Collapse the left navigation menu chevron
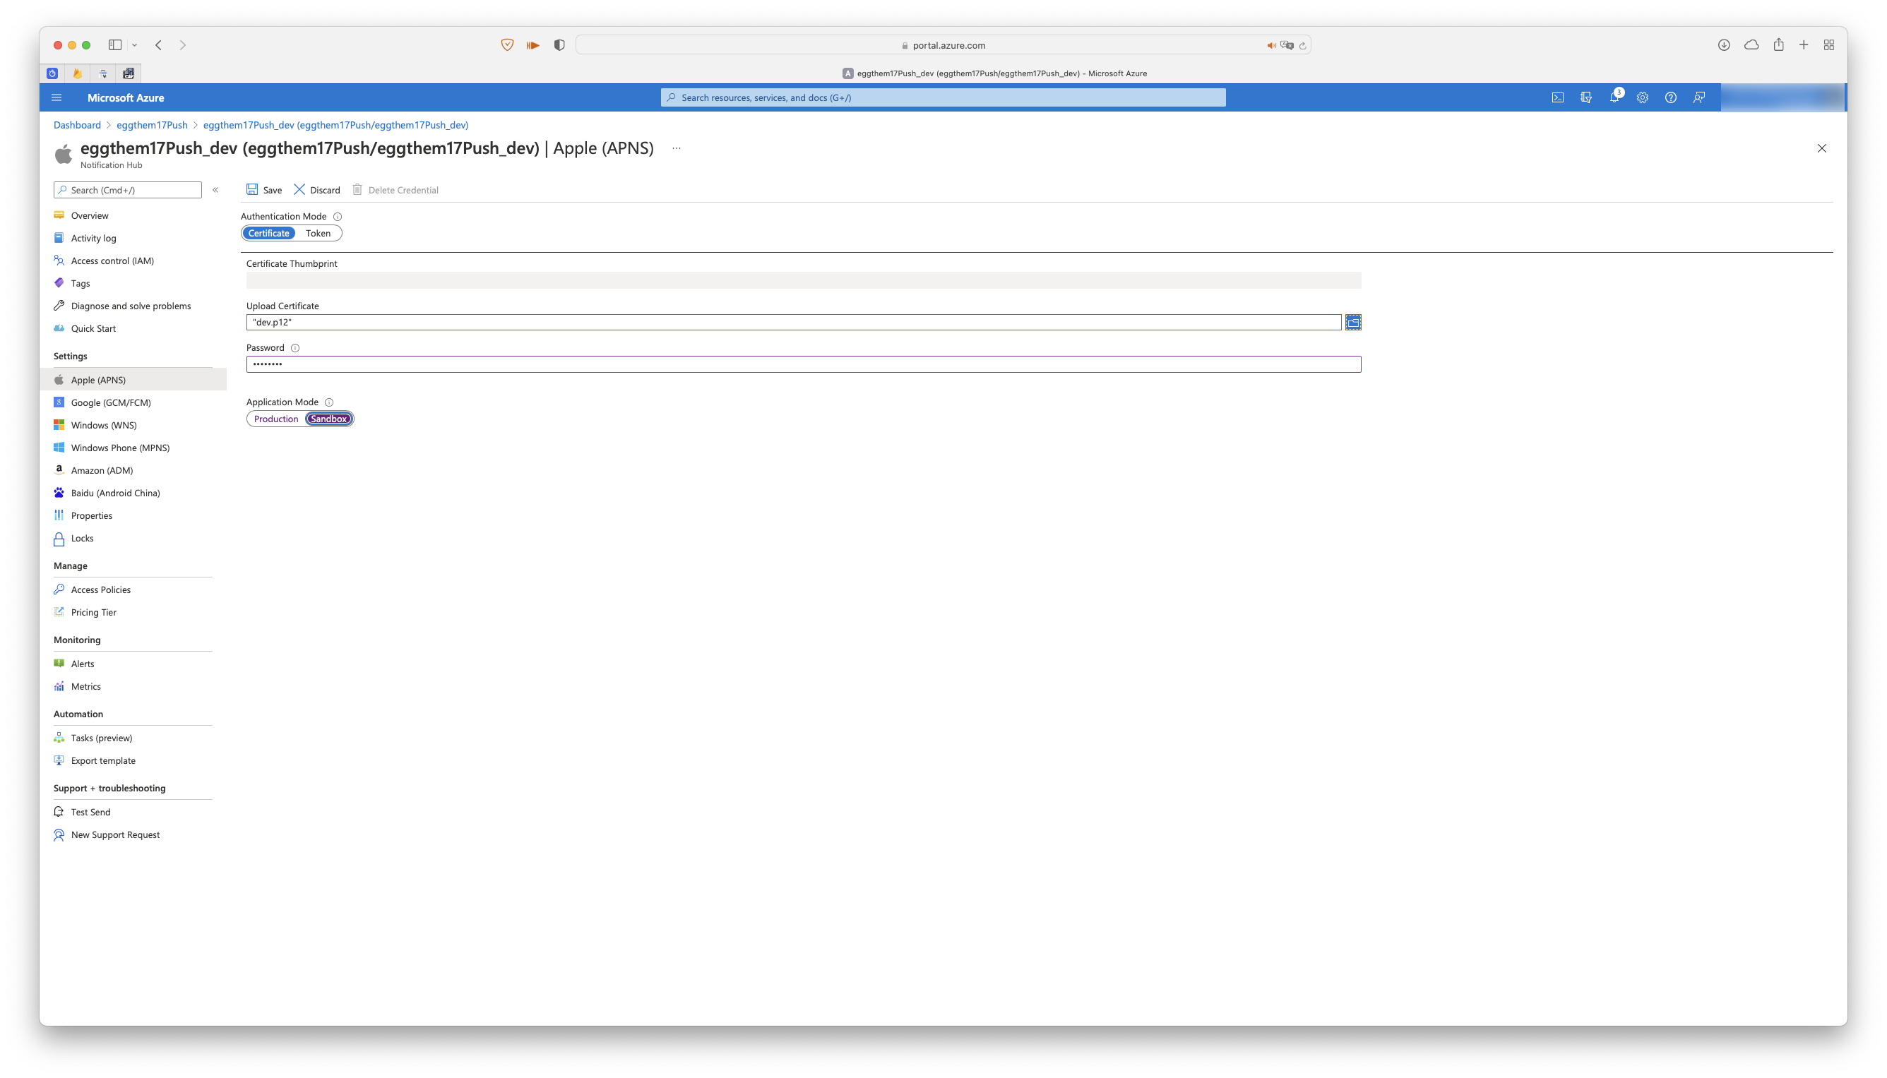The width and height of the screenshot is (1887, 1078). click(x=215, y=191)
